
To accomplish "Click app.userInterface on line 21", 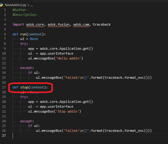I will pyautogui.click(x=57, y=106).
